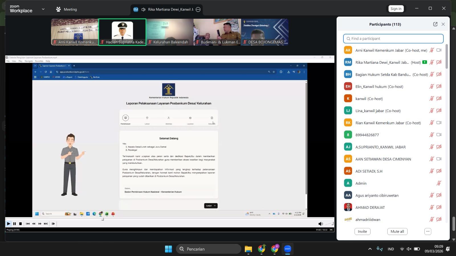Click the Find a participant search field
Viewport: 456px width, 256px height.
(393, 39)
